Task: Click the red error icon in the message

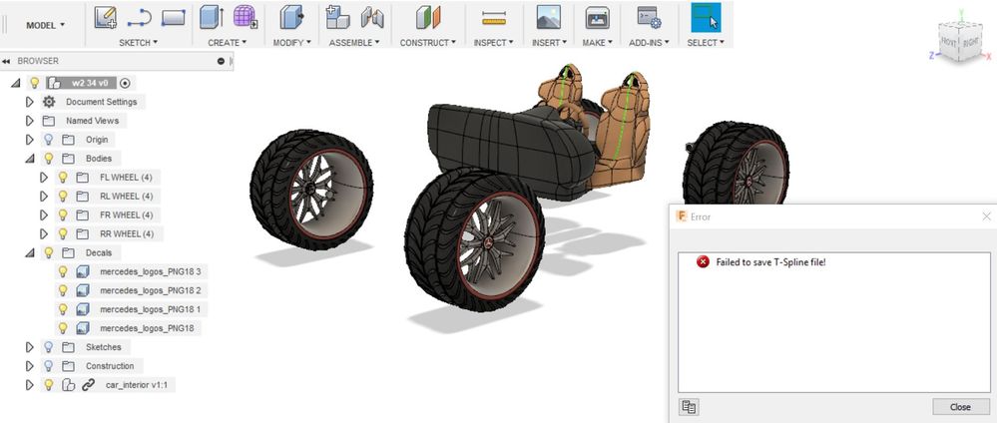Action: pyautogui.click(x=703, y=261)
